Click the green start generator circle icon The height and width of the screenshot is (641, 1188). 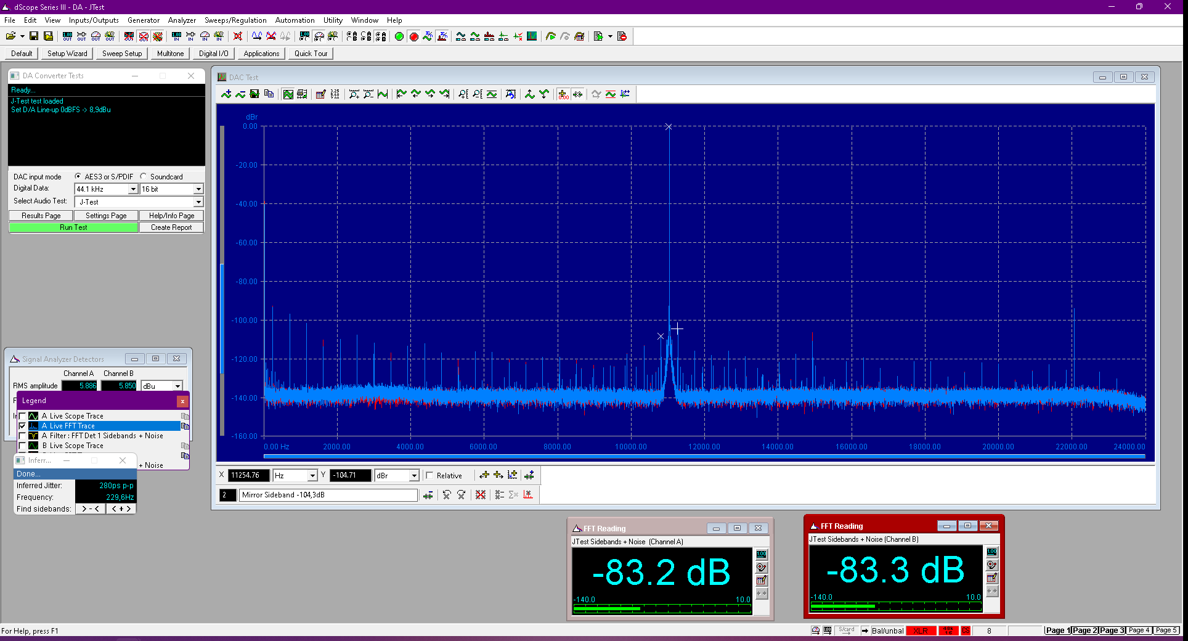pos(399,36)
